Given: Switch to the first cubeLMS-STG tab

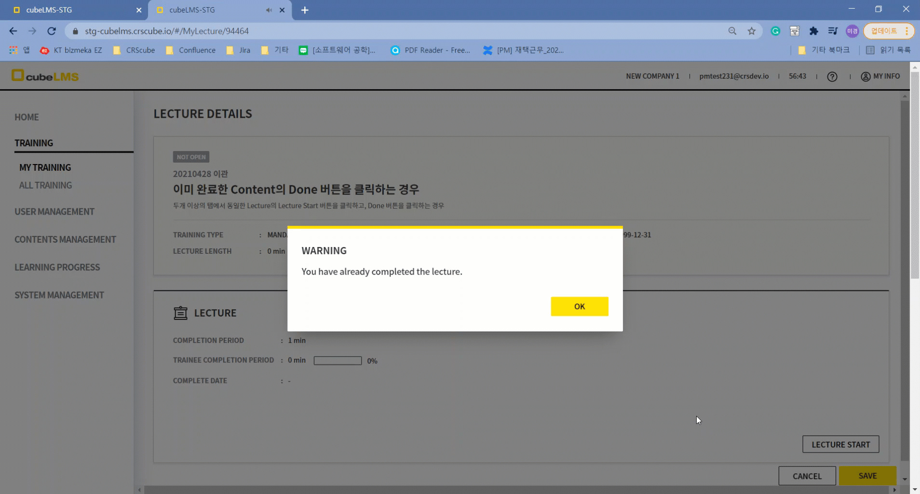Looking at the screenshot, I should [72, 10].
